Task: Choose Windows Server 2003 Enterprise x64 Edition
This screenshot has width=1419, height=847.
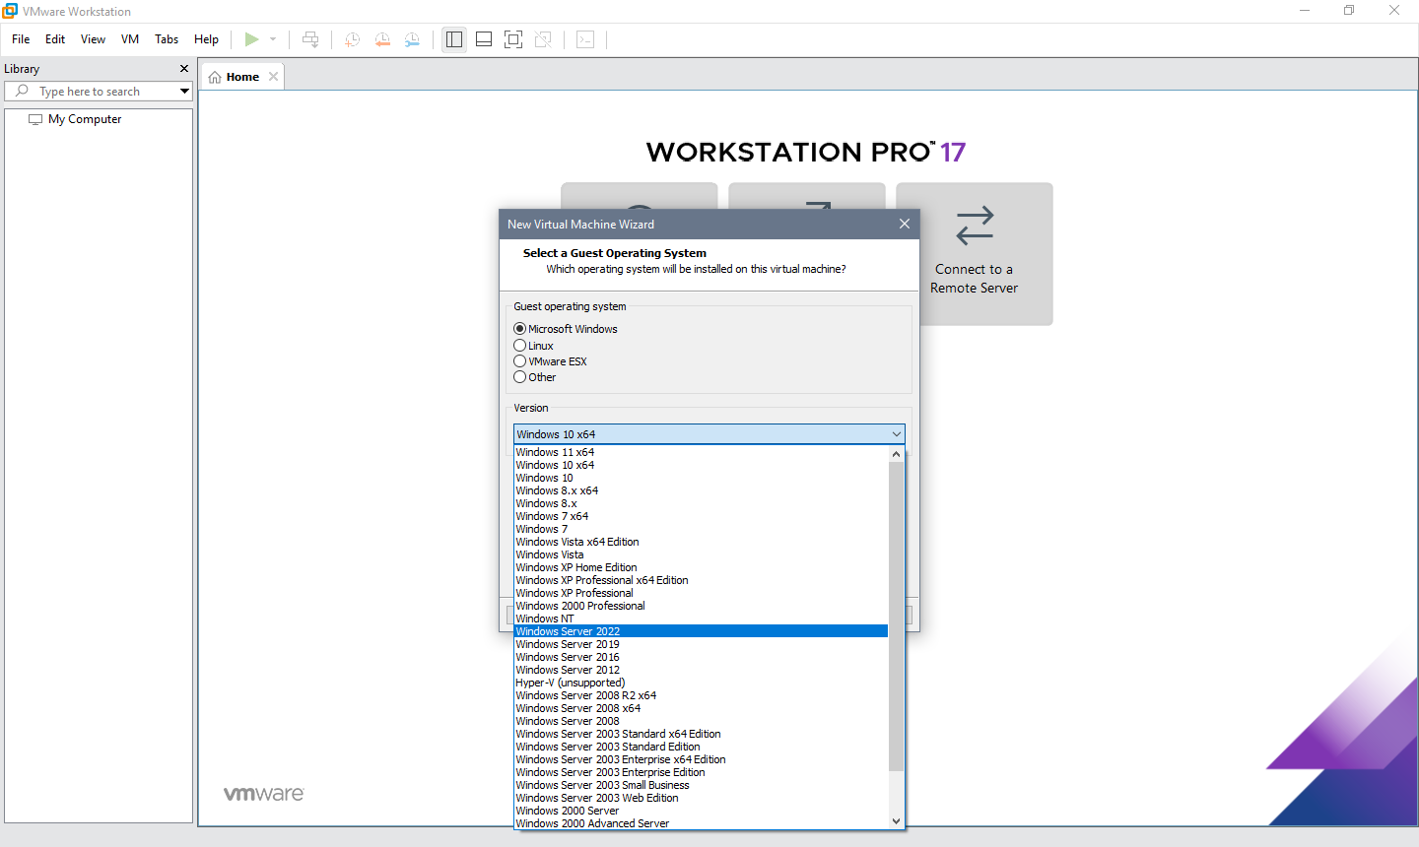Action: click(x=702, y=759)
